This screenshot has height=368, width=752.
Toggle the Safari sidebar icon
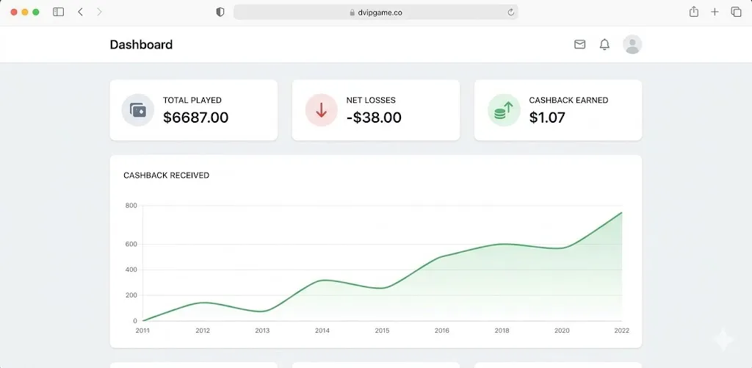[x=59, y=12]
